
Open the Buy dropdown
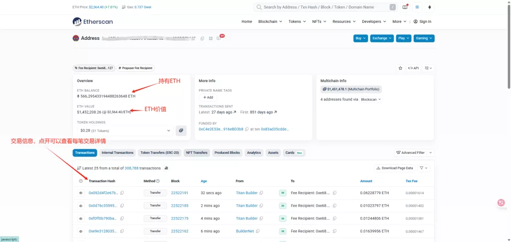pos(360,38)
